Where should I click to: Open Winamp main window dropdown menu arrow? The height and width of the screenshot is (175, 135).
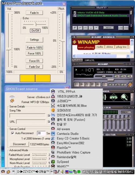(126, 64)
